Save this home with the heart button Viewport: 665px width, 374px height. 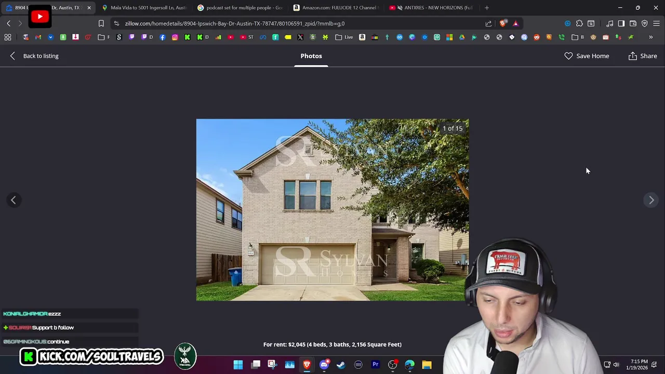click(x=587, y=56)
